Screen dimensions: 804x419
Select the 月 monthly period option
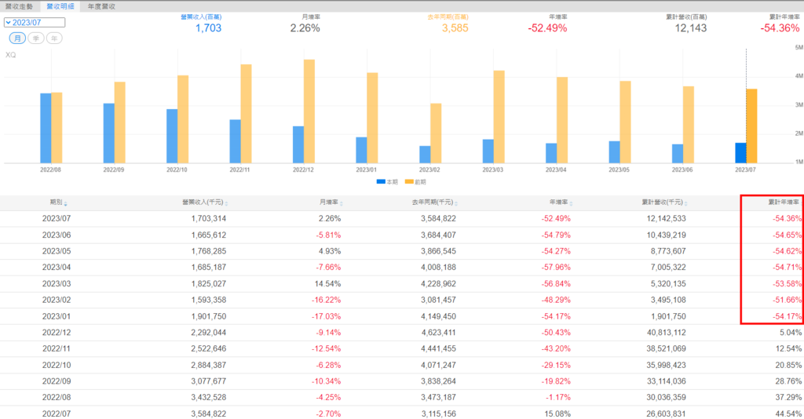point(17,38)
